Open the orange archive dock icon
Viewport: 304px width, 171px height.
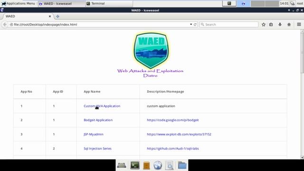click(x=146, y=166)
